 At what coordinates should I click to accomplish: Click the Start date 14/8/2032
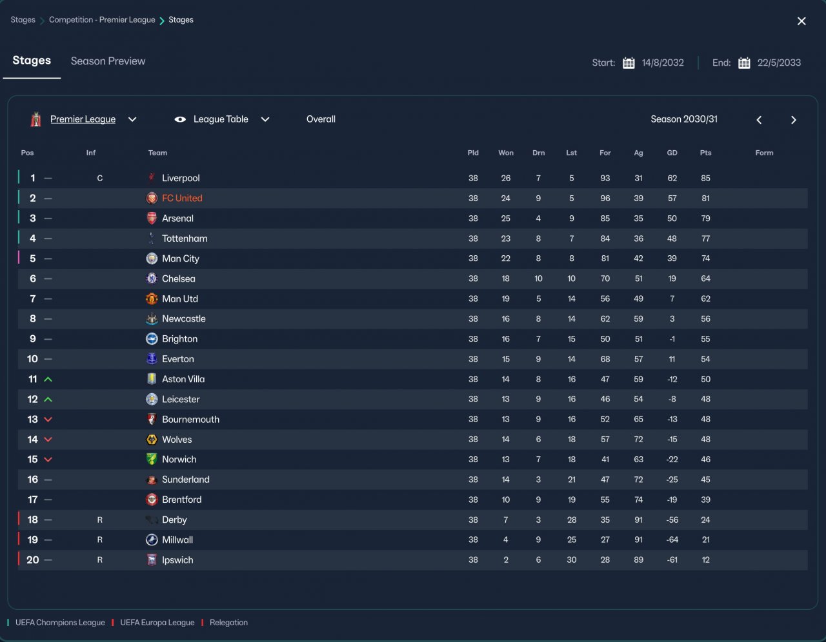coord(663,63)
